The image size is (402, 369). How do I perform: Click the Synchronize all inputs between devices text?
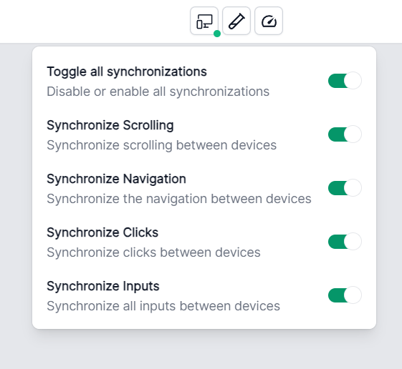[x=163, y=306]
